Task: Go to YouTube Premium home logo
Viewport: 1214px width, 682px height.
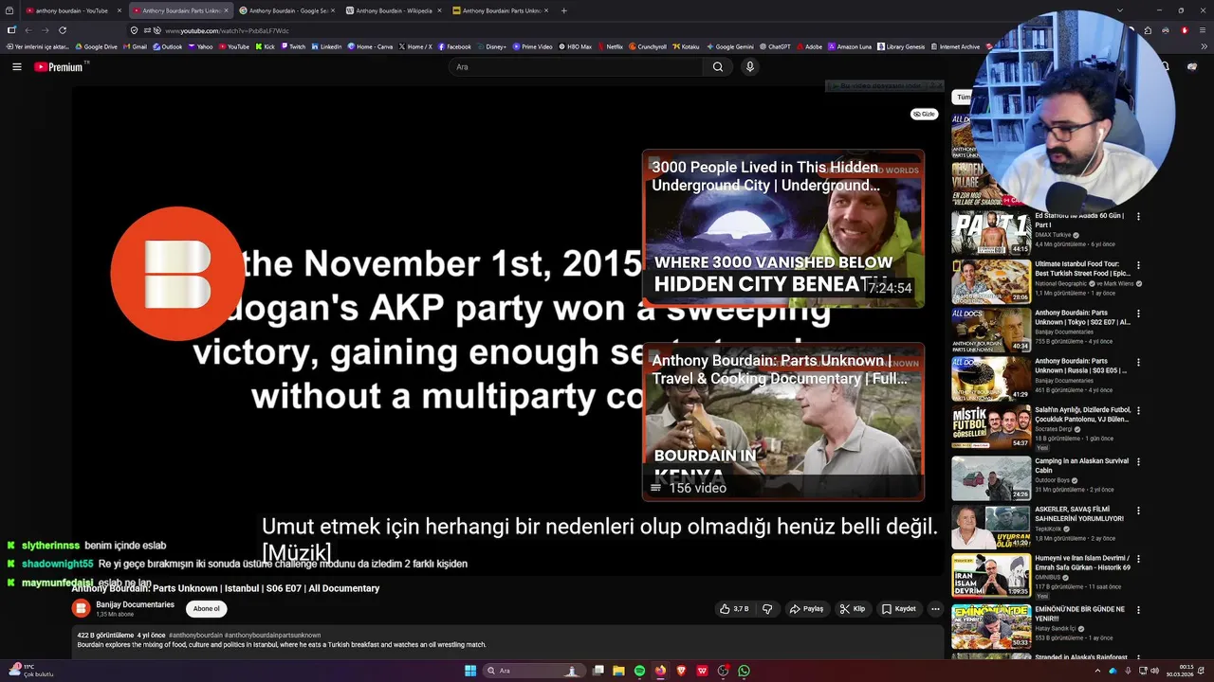Action: (x=60, y=67)
